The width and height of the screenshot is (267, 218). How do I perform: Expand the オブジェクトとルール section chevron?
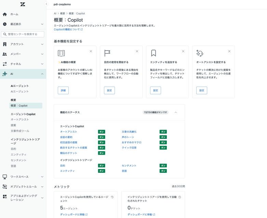42,187
